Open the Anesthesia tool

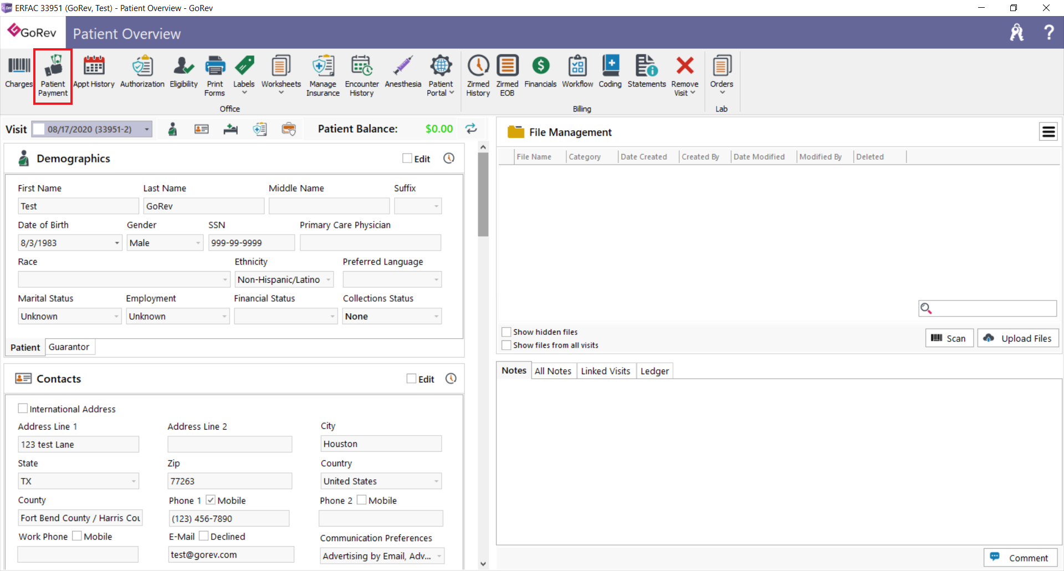(x=403, y=72)
